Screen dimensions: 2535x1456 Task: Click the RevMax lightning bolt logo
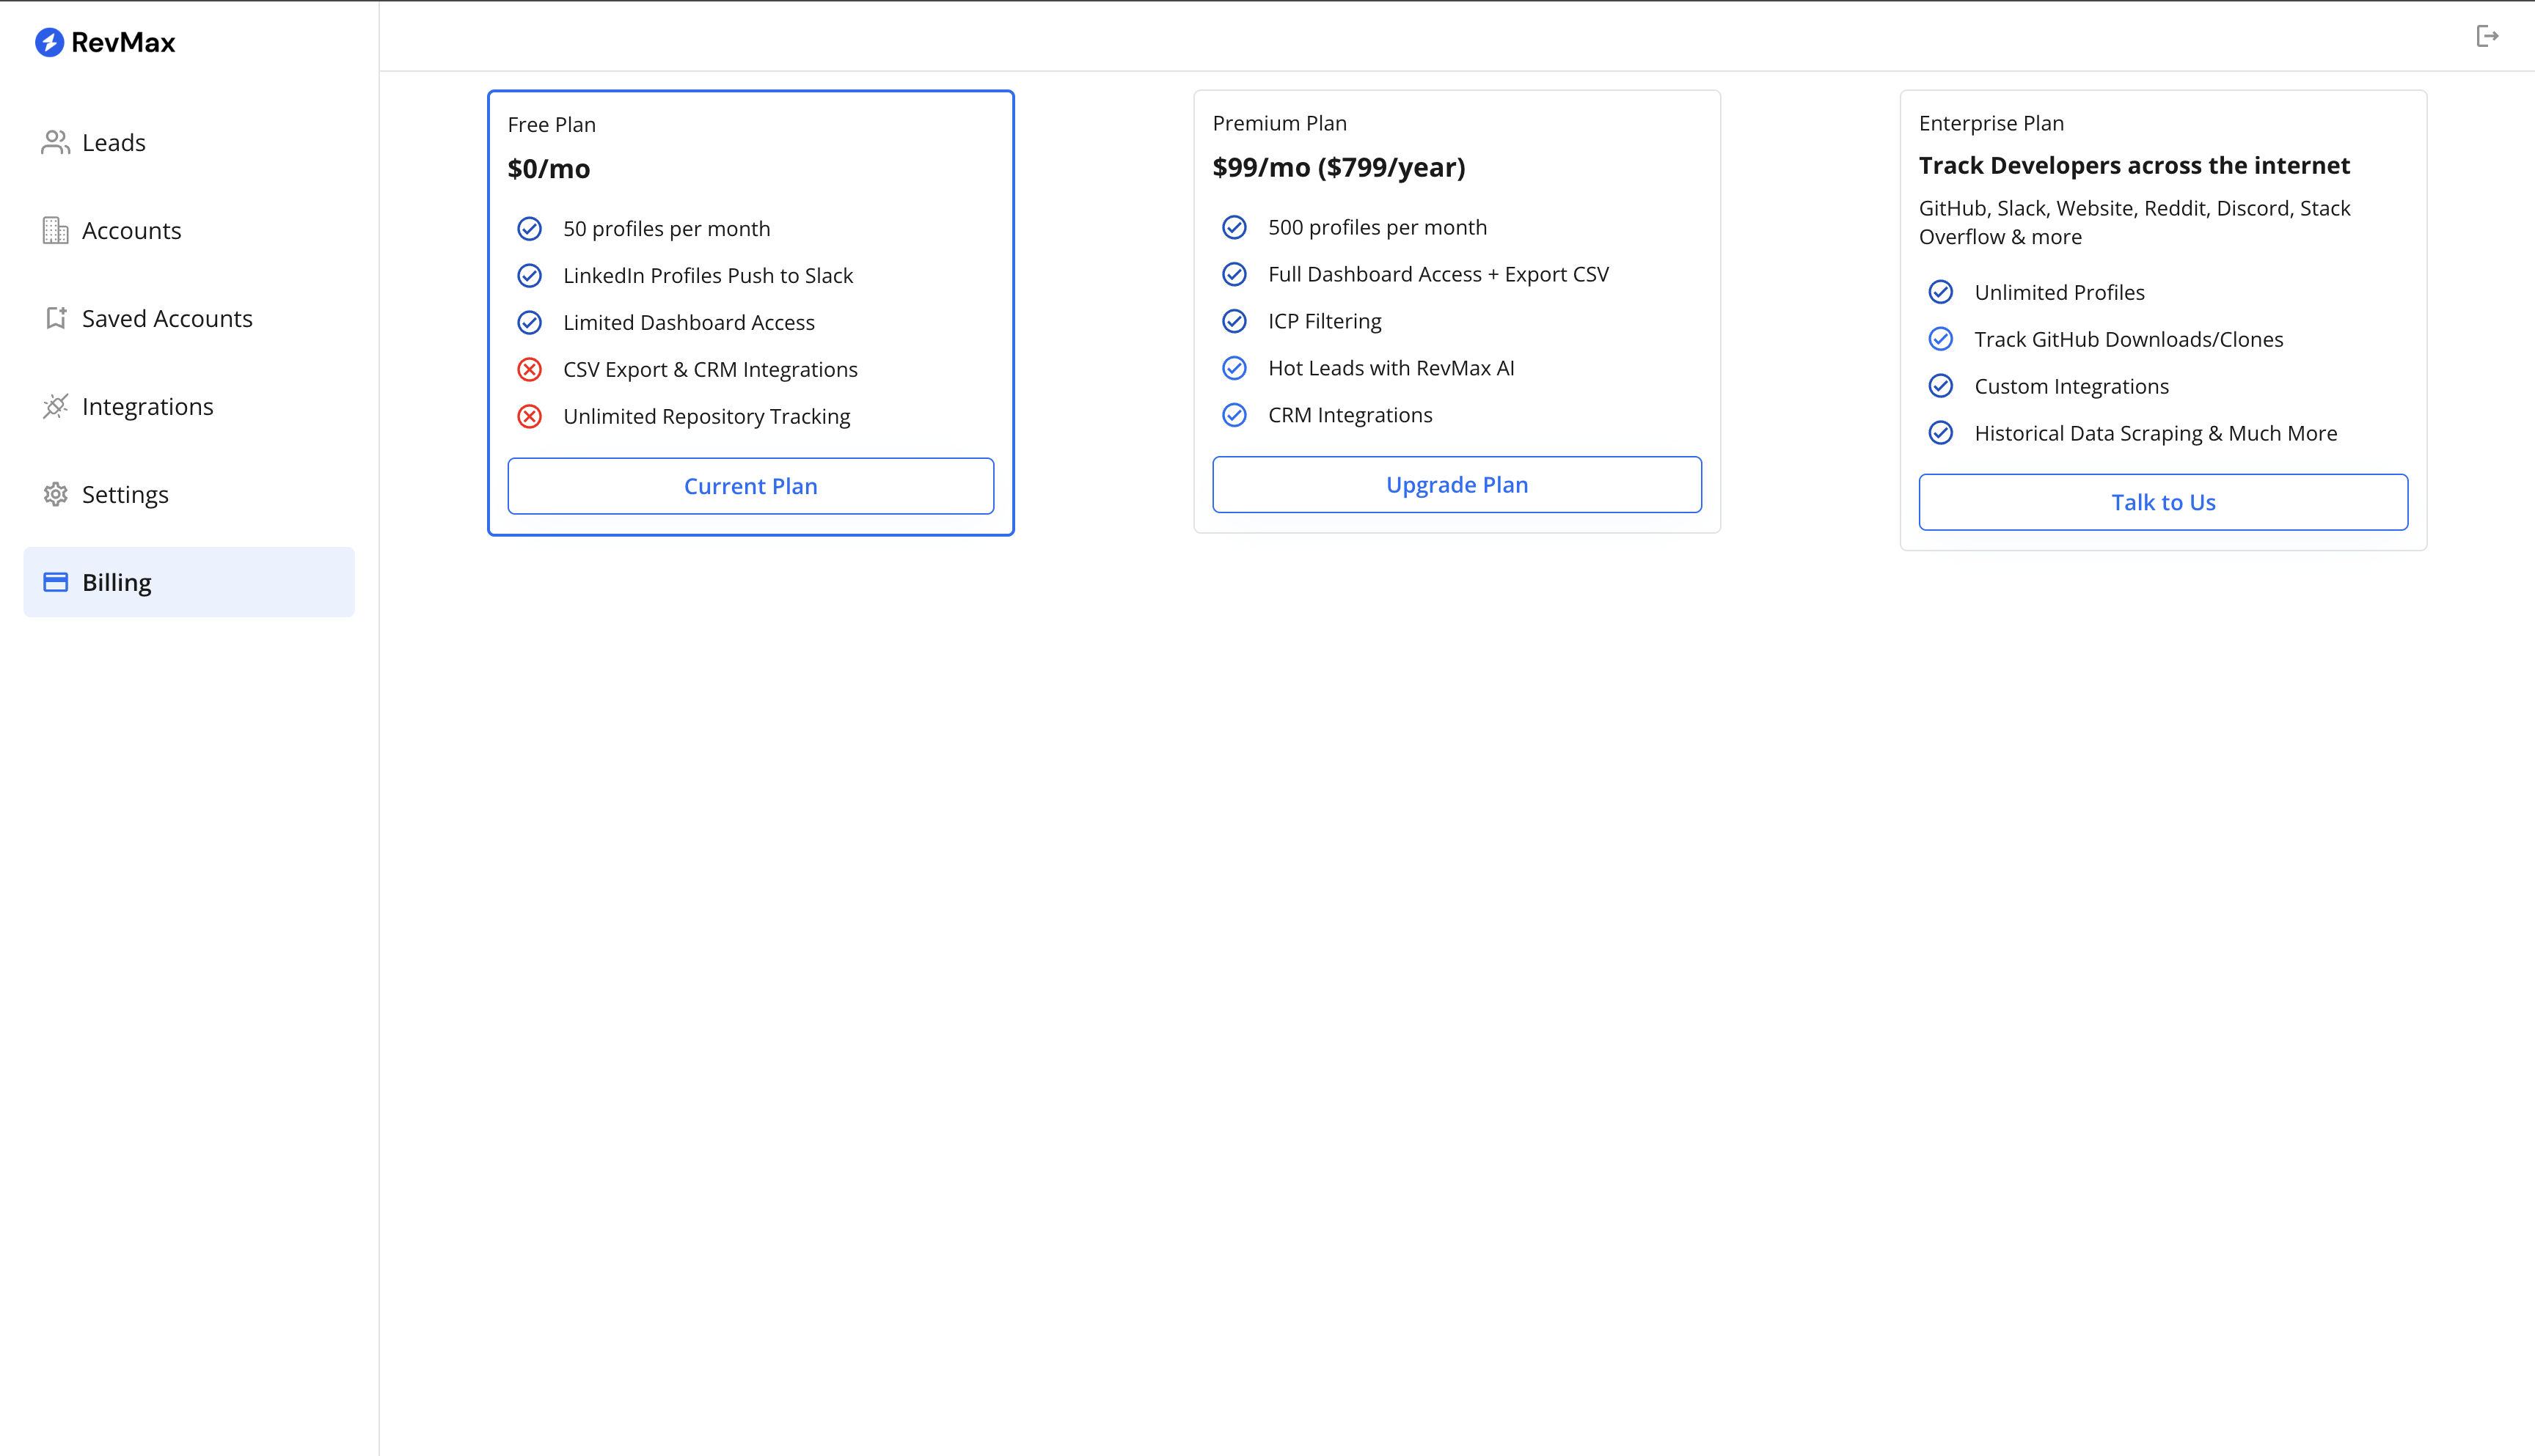click(49, 42)
